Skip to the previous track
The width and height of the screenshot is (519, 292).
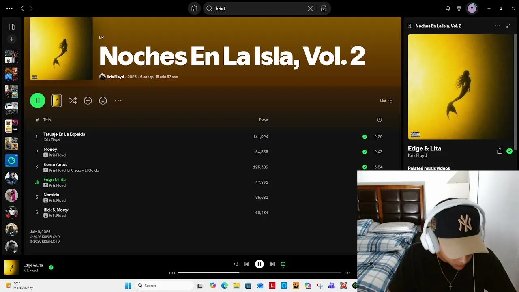(247, 264)
